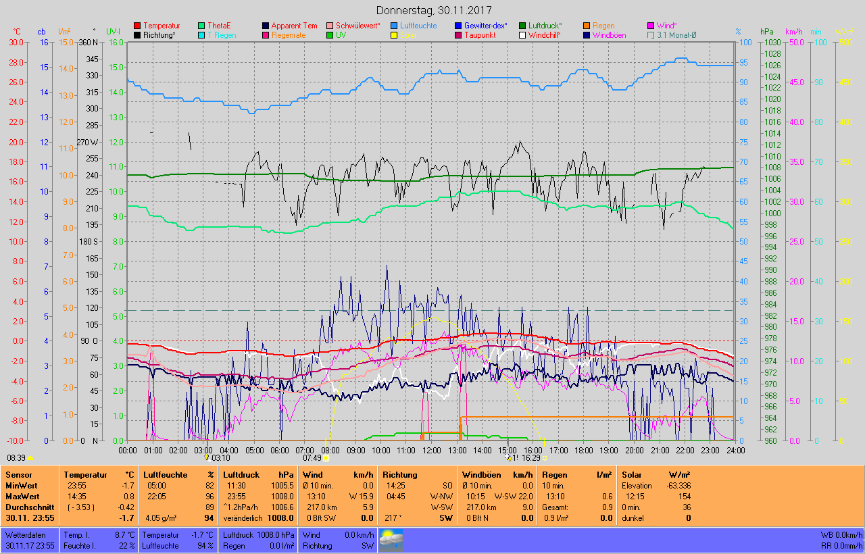Click the Luftfeuchte legend label
The image size is (865, 554).
click(x=418, y=26)
